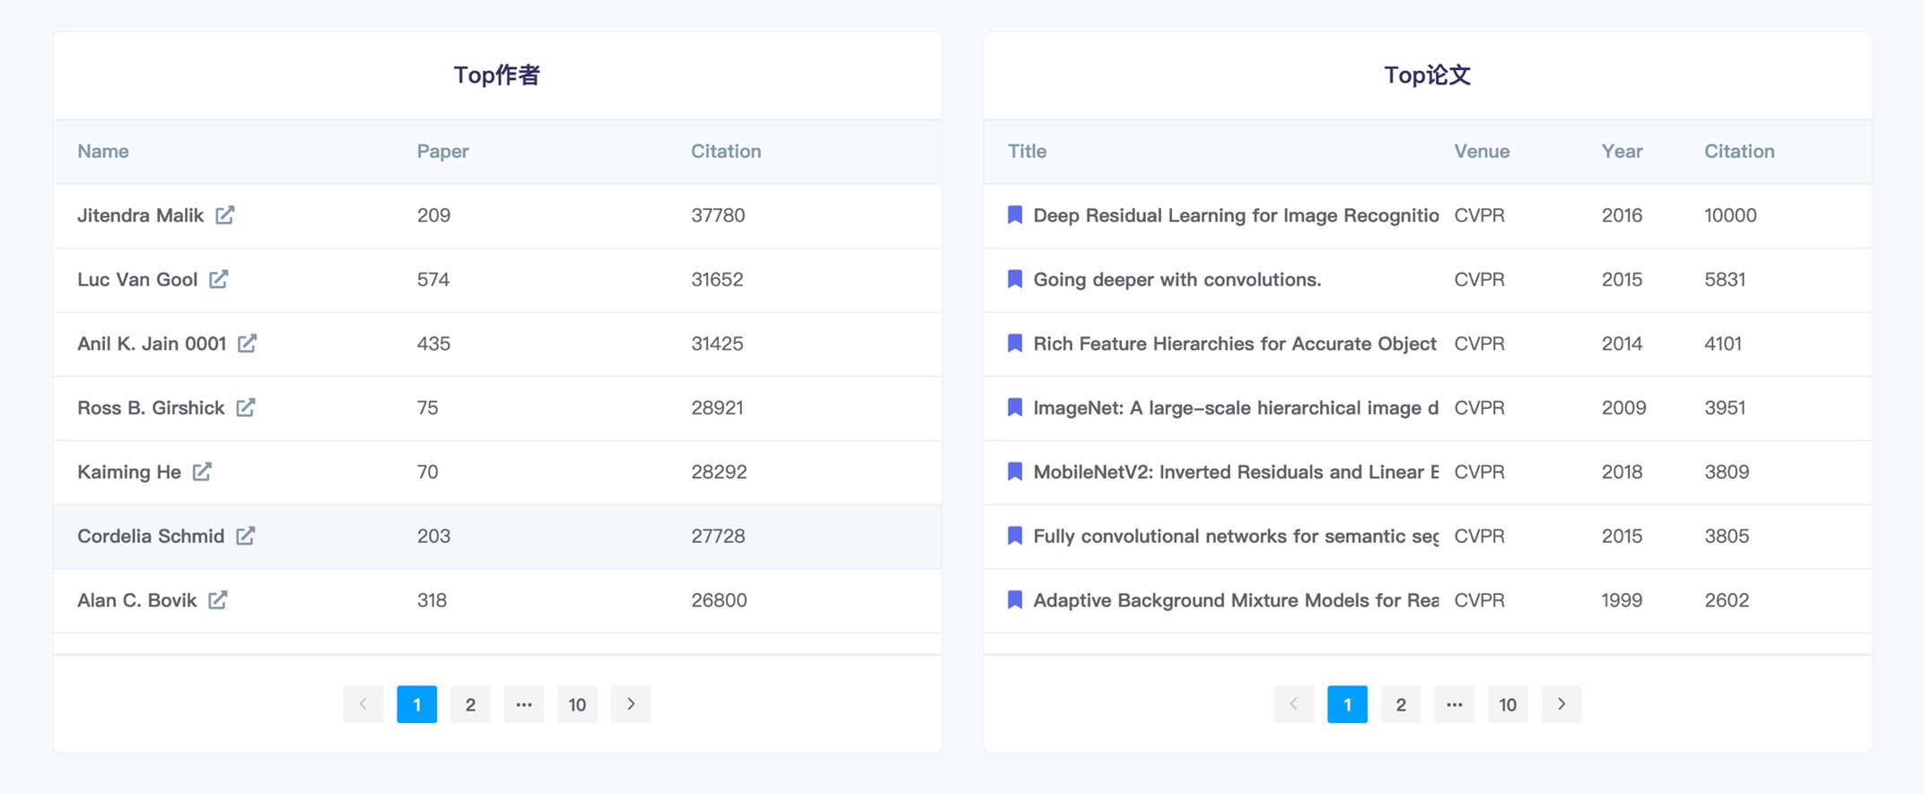Image resolution: width=1924 pixels, height=794 pixels.
Task: Open Kaiming He's external link icon
Action: pos(203,472)
